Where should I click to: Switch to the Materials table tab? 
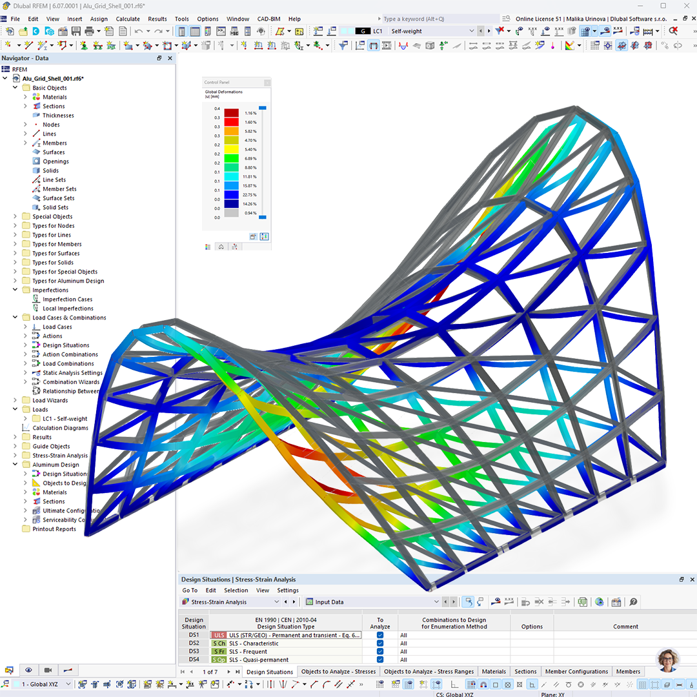(494, 672)
